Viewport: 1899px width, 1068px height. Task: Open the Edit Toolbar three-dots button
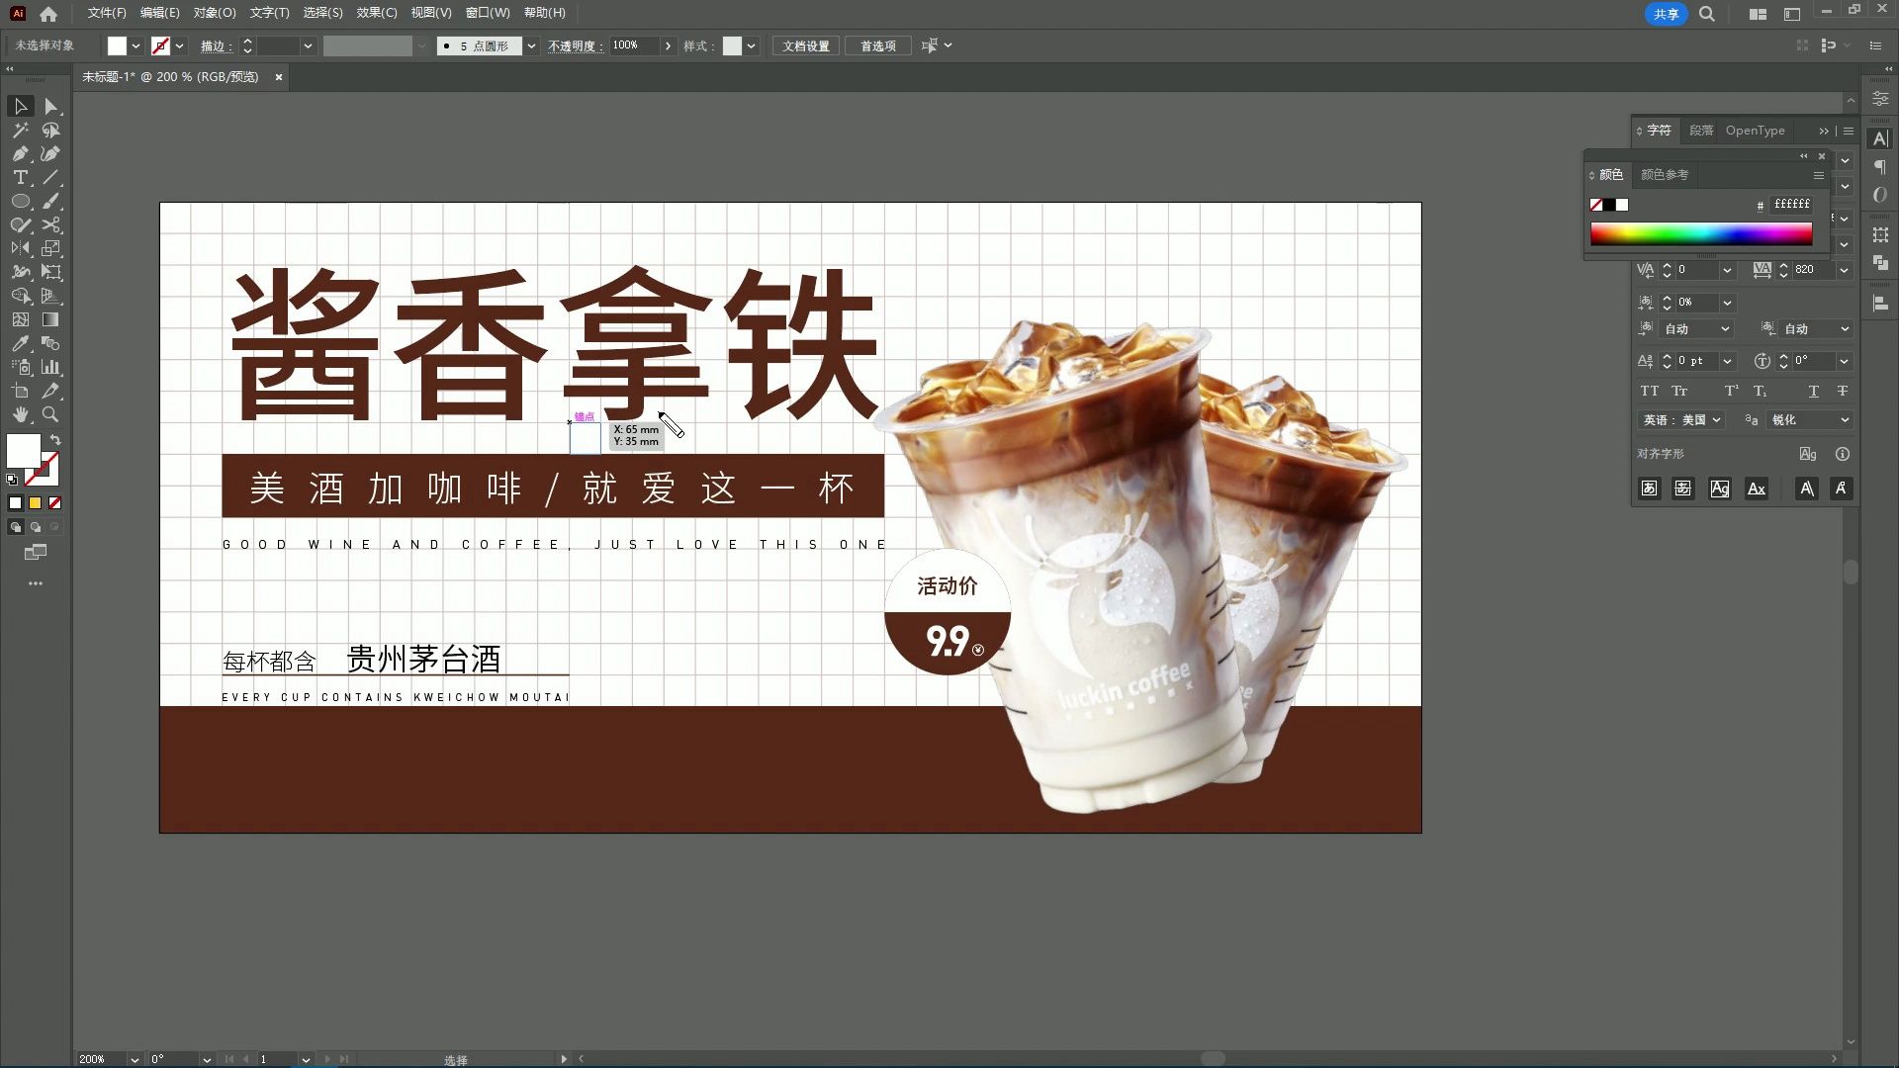point(36,583)
